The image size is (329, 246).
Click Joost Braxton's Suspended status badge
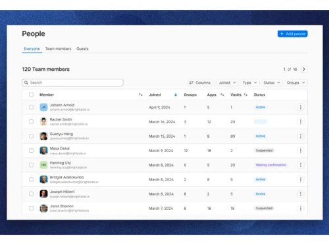[264, 208]
